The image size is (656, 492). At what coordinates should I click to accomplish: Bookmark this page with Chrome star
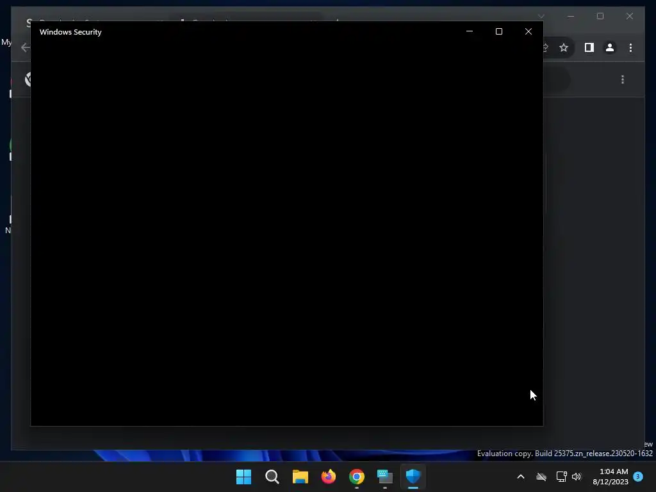(564, 47)
